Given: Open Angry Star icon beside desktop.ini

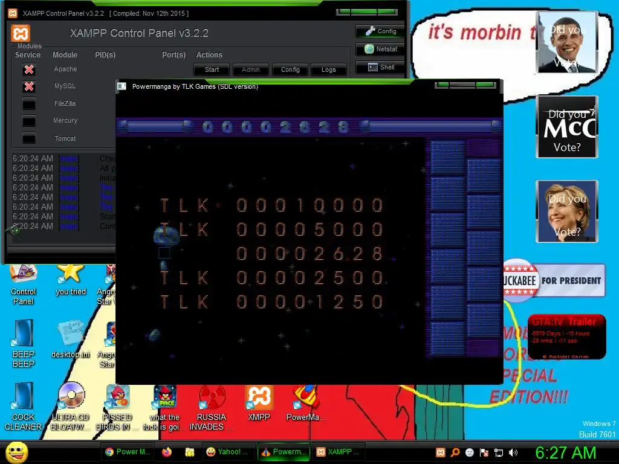Looking at the screenshot, I should (108, 345).
